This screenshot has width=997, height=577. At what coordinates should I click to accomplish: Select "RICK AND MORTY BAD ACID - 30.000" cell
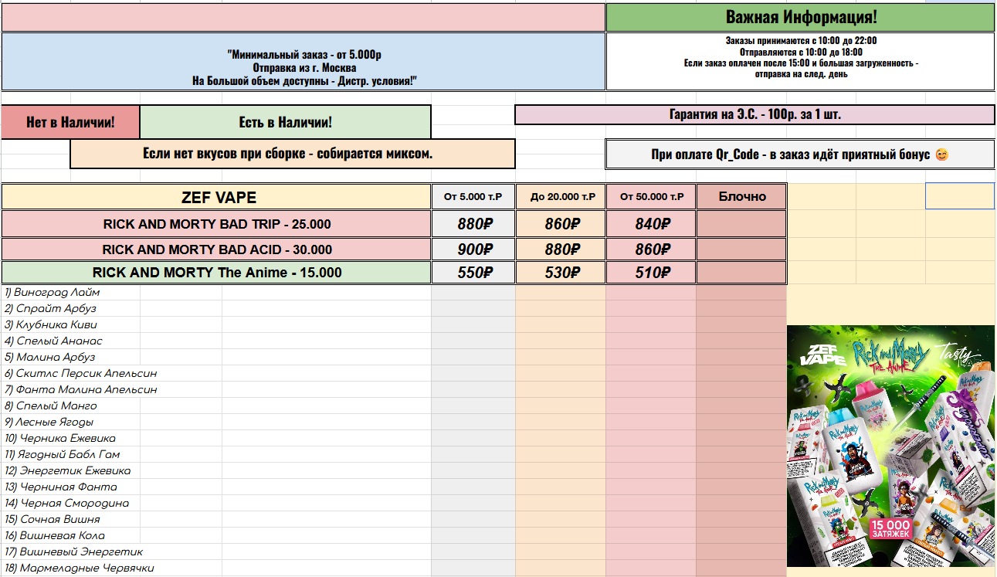(217, 249)
